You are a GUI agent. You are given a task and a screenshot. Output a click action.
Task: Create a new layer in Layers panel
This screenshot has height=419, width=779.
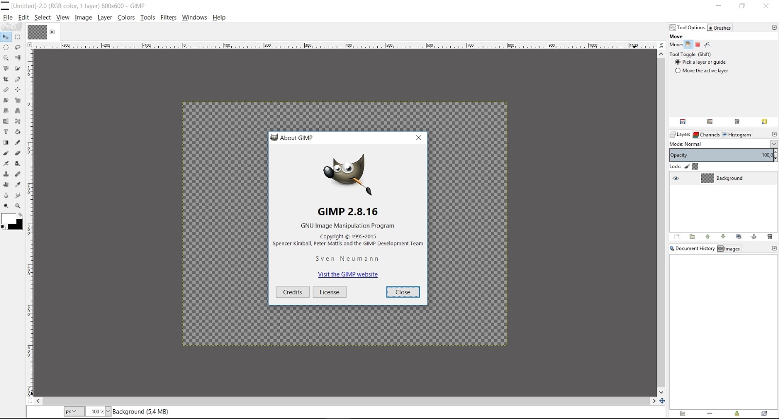(677, 237)
